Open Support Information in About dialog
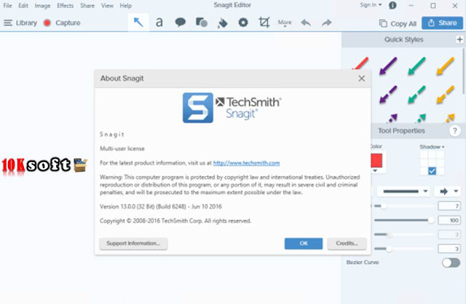 [133, 244]
